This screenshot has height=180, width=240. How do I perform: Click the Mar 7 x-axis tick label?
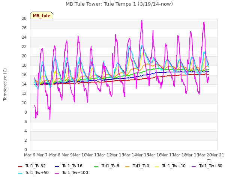coord(42,155)
